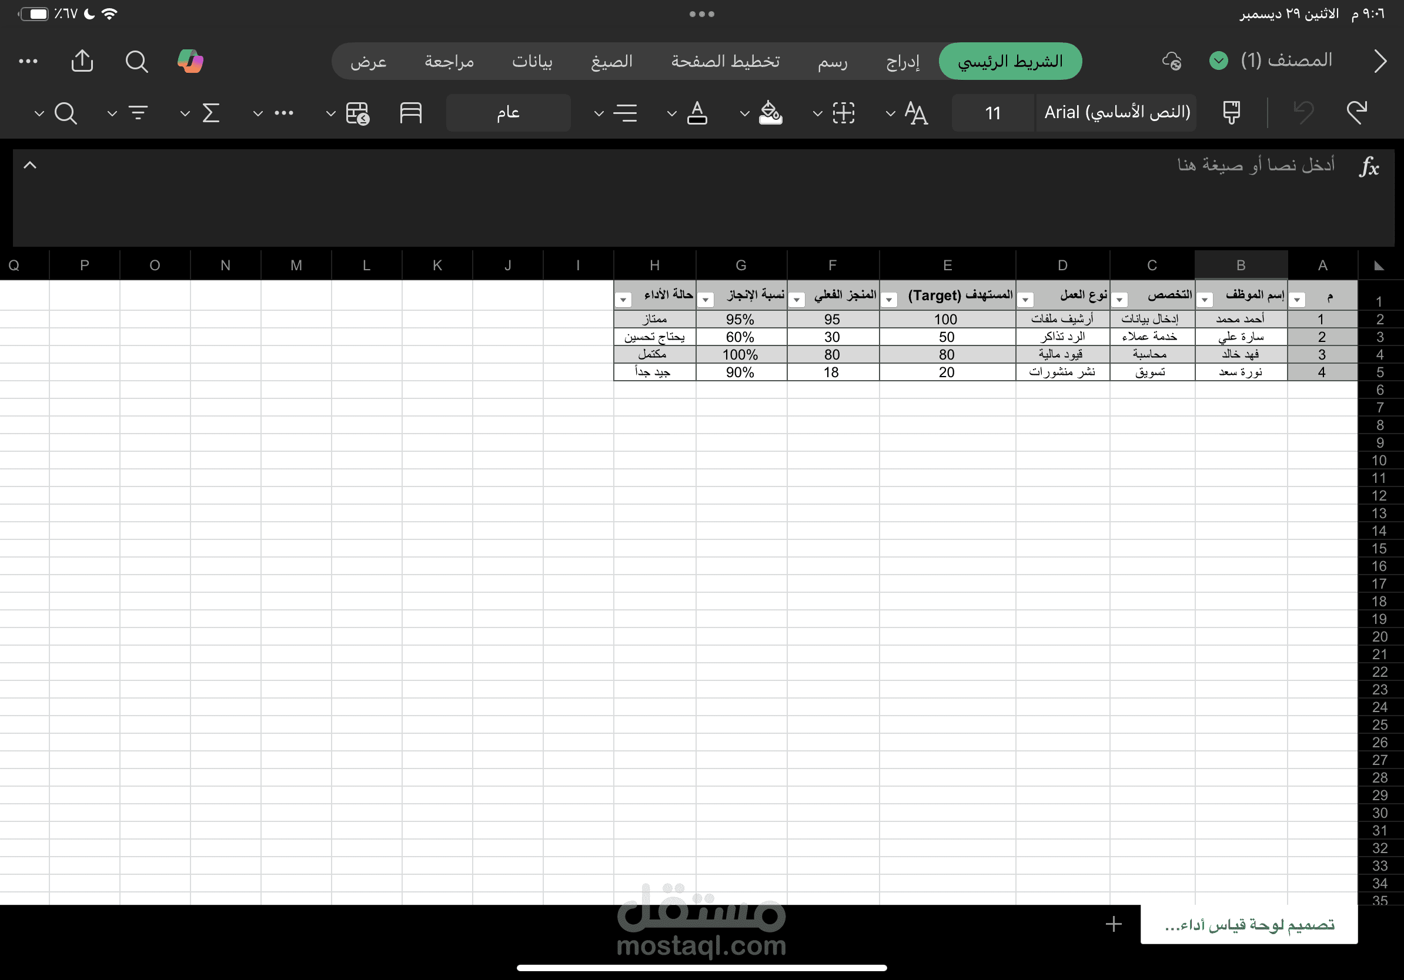This screenshot has height=980, width=1404.
Task: Select cell containing أحمد محمد
Action: pyautogui.click(x=1241, y=319)
